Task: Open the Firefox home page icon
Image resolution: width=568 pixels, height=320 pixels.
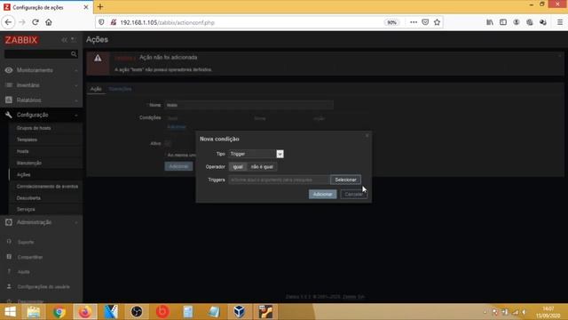Action: [x=49, y=22]
